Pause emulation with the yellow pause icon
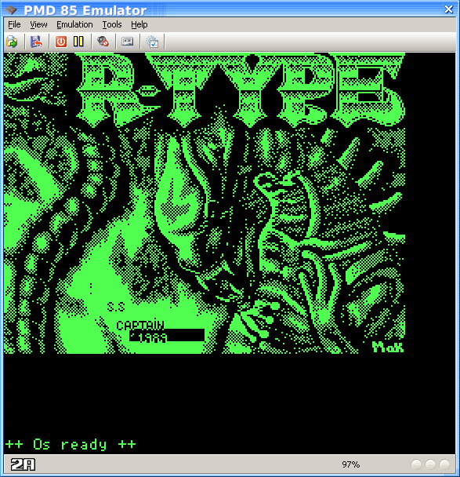Image resolution: width=460 pixels, height=477 pixels. pos(78,42)
